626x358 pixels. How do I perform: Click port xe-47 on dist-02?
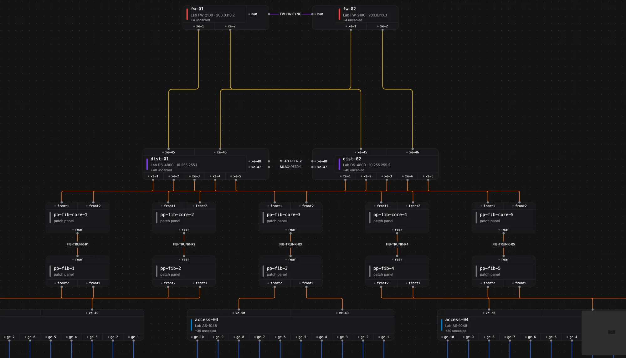[321, 167]
